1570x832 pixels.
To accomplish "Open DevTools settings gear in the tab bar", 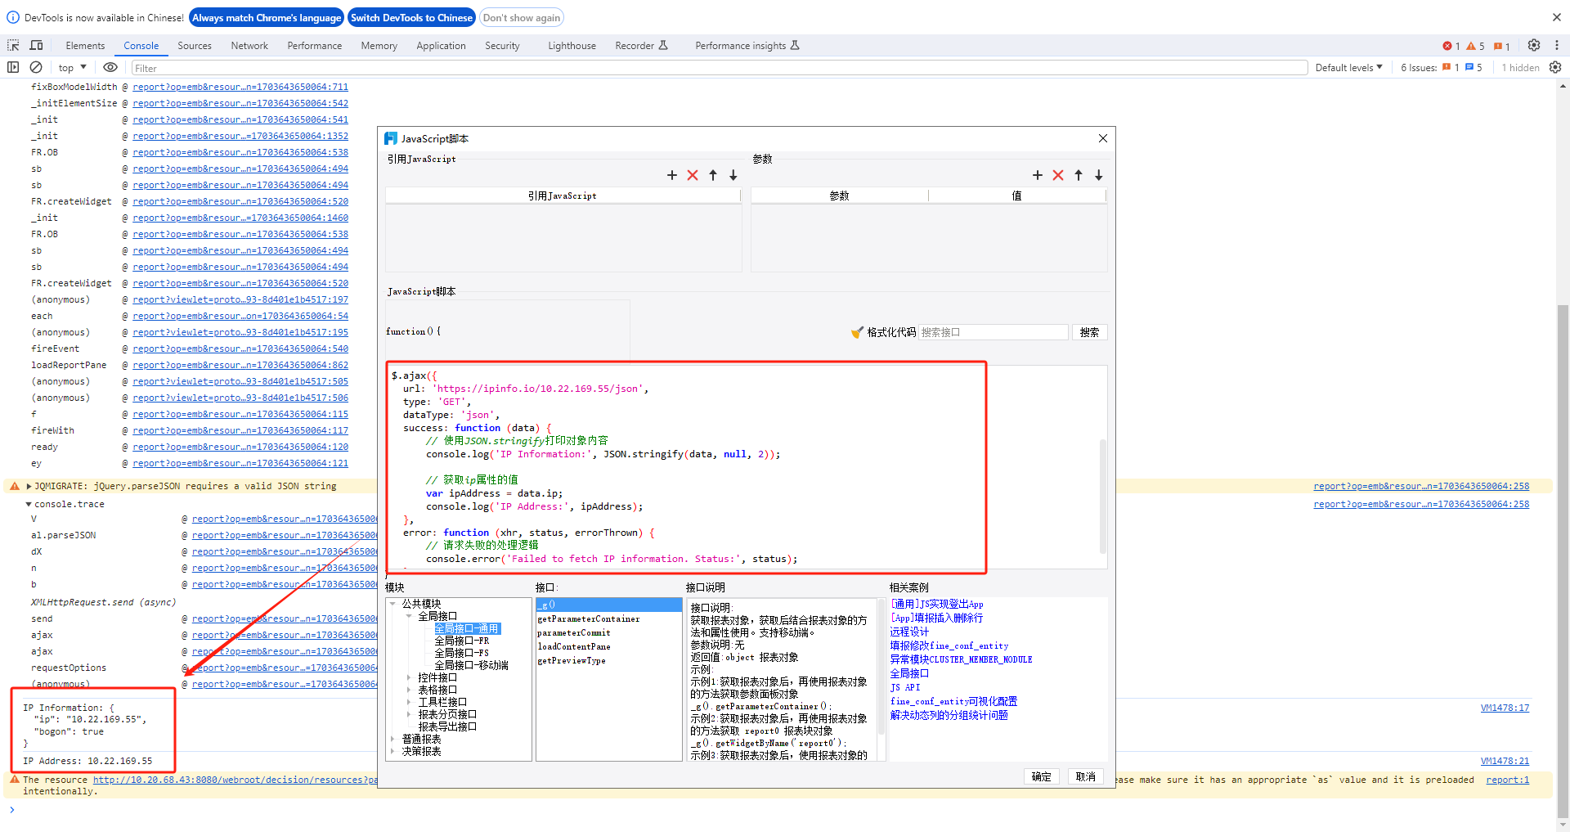I will pos(1534,46).
